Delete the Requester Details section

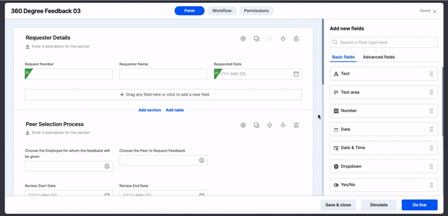296,39
